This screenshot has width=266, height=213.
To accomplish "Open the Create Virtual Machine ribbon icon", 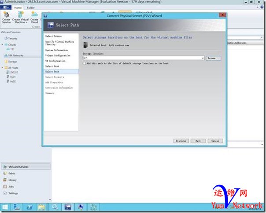I will pyautogui.click(x=20, y=18).
